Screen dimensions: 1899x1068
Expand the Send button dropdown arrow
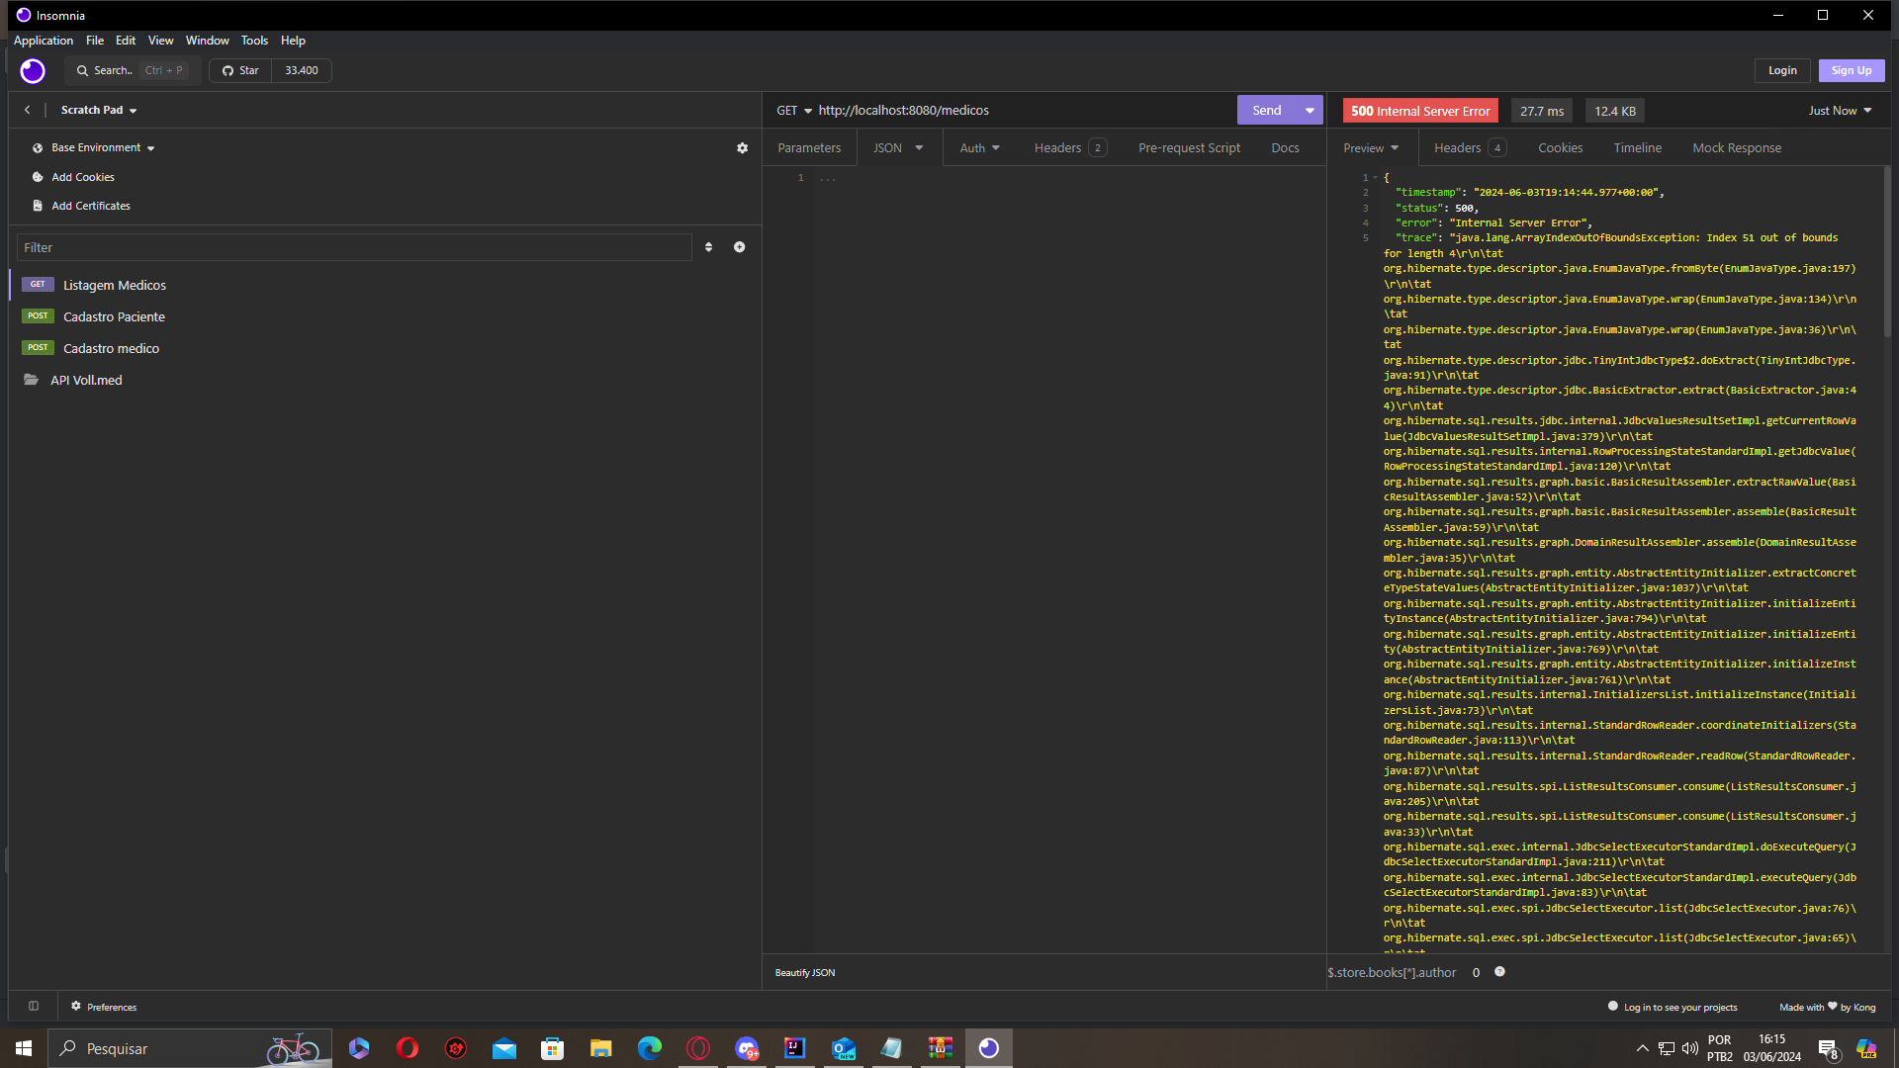click(x=1310, y=110)
